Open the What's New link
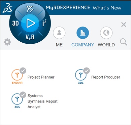 [x=107, y=8]
